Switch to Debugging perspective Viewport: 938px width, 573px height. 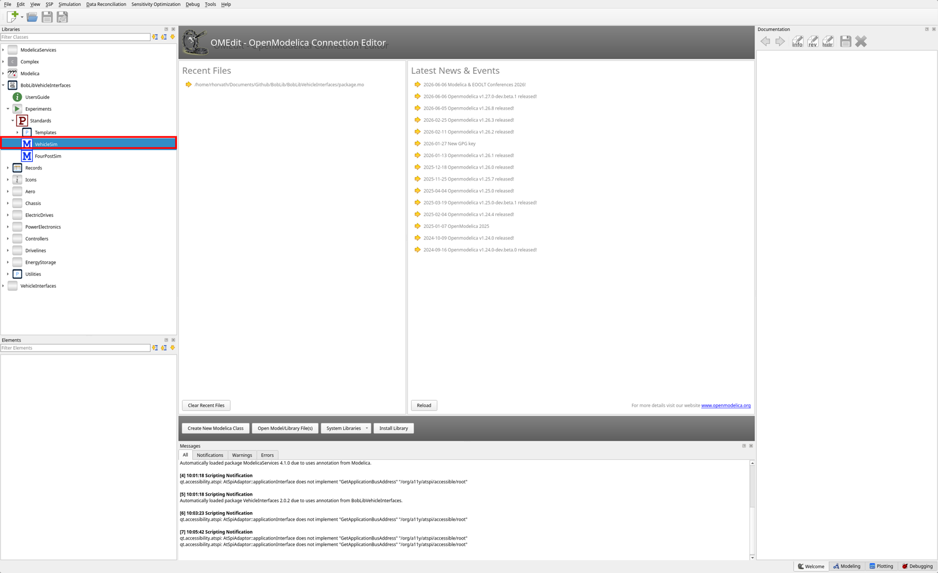(x=917, y=566)
